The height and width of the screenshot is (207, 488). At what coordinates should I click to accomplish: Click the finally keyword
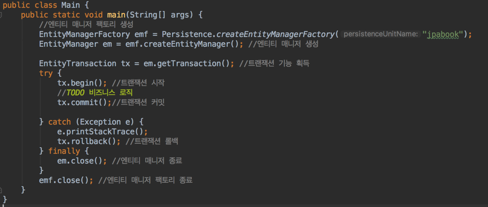(64, 151)
